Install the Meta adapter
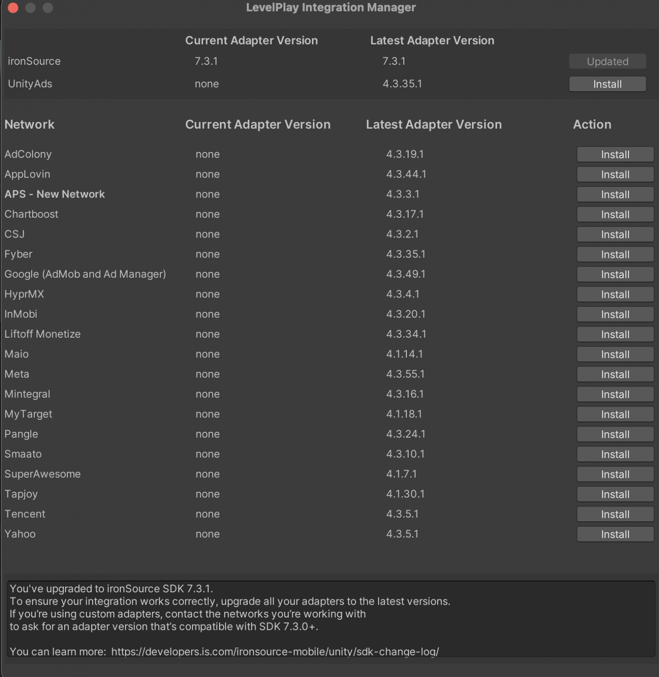 (615, 374)
